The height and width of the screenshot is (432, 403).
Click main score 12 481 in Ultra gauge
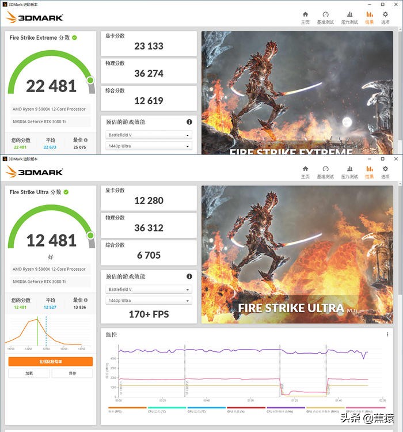51,241
